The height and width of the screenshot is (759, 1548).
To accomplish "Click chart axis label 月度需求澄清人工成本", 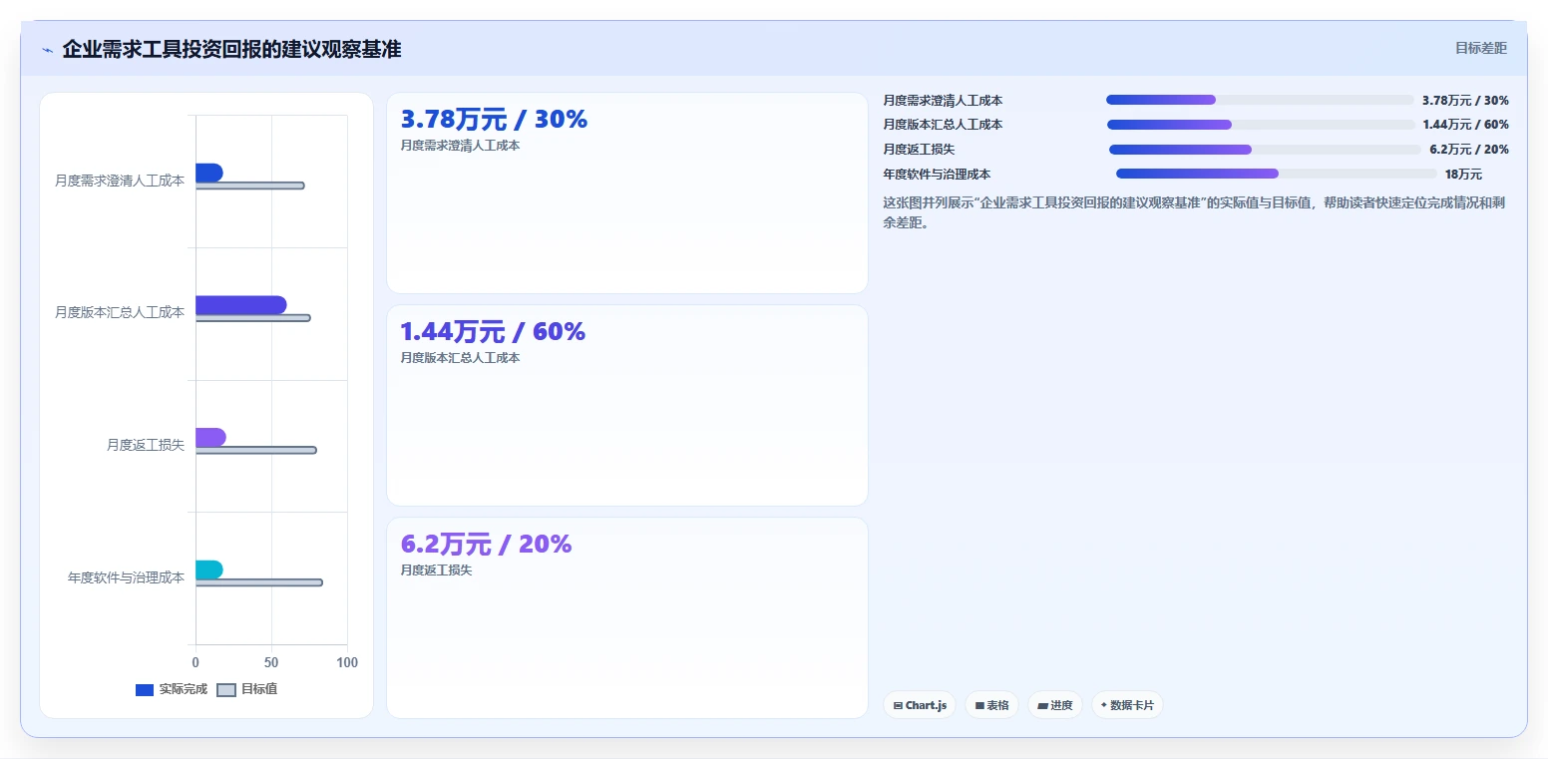I will coord(120,181).
